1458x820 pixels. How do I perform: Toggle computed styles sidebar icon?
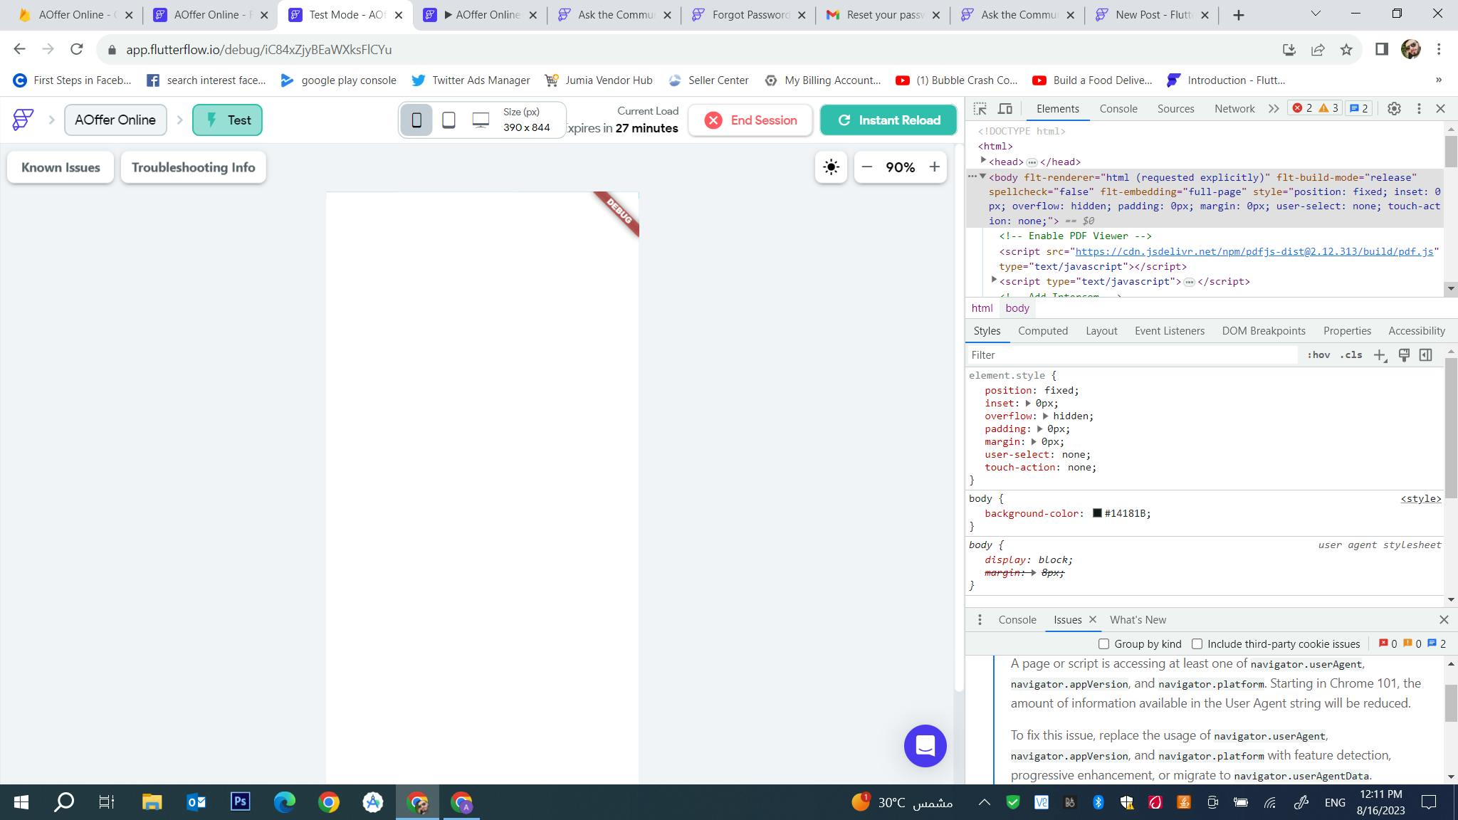coord(1425,355)
